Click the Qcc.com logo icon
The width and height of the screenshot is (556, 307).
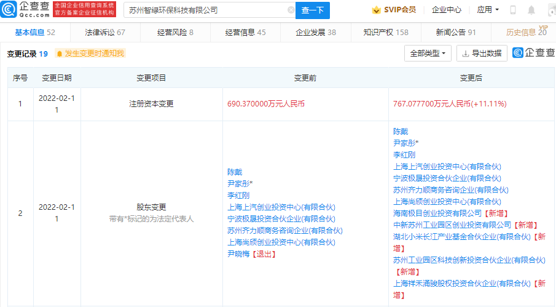pyautogui.click(x=9, y=9)
